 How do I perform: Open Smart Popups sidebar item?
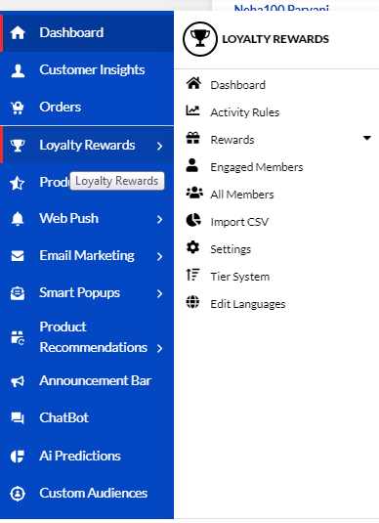pos(87,293)
